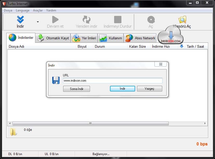Click the Devam et play icon
This screenshot has height=159, width=215.
point(55,20)
